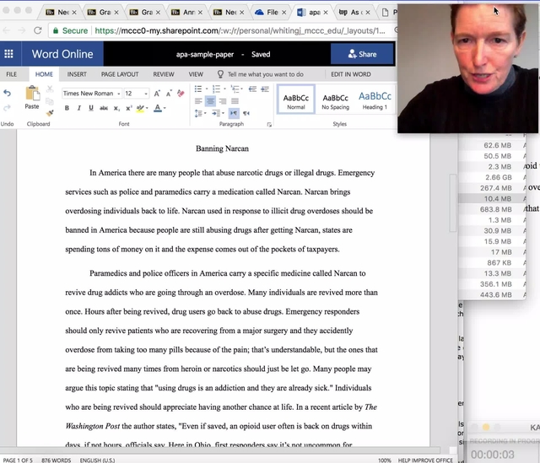Switch to the 'Ann' browser tab
Screen dimensions: 540x463
click(187, 13)
